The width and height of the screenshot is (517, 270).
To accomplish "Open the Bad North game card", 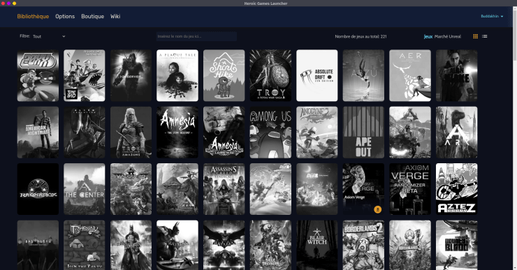I will click(x=38, y=246).
